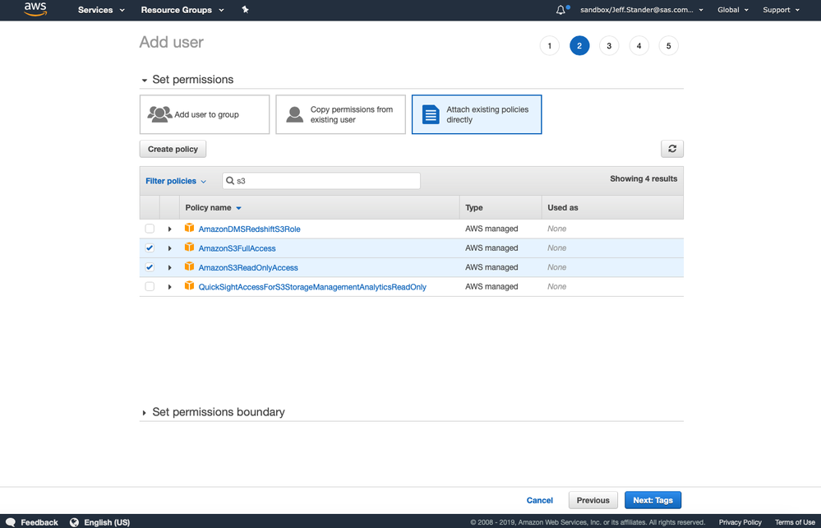Viewport: 821px width, 528px height.
Task: Click the policy search field
Action: click(x=325, y=181)
